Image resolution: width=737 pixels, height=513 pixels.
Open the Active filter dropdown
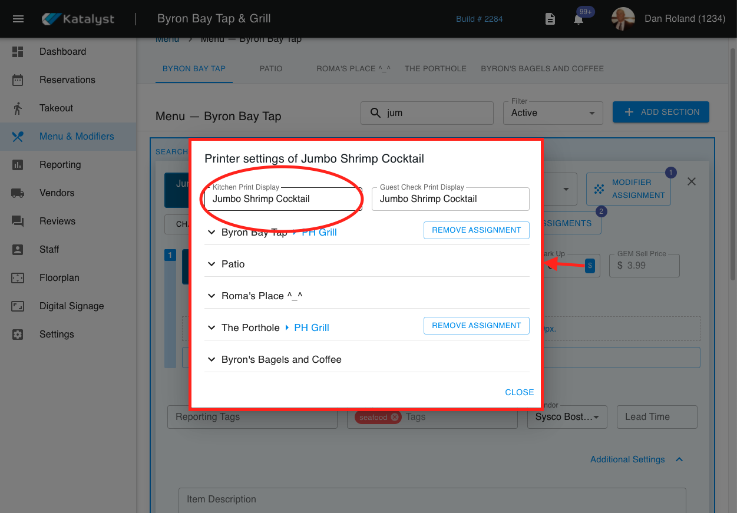click(553, 113)
